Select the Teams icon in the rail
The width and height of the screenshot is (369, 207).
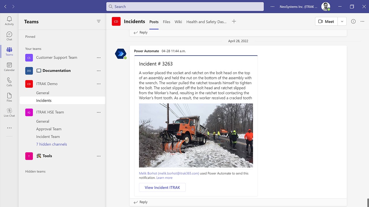(x=9, y=51)
